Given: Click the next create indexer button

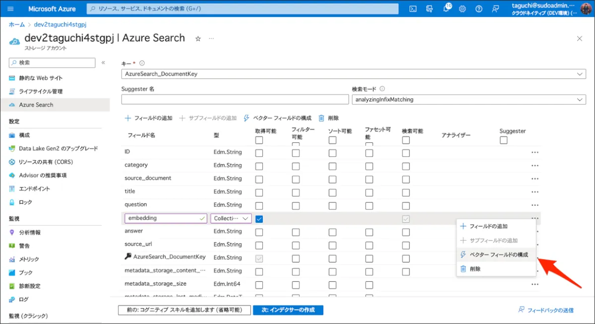Looking at the screenshot, I should click(x=288, y=310).
